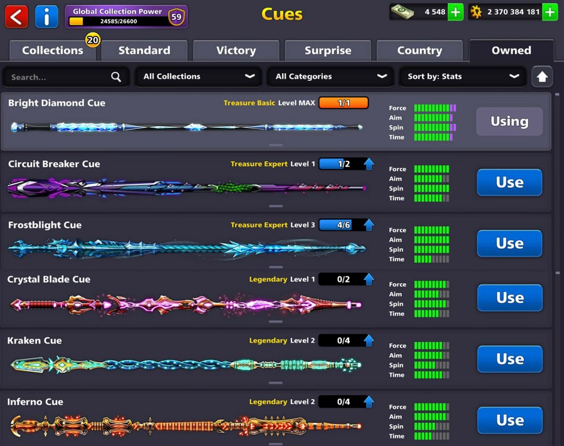Screen dimensions: 564x446
Task: Click upgrade arrow for Frostblight Cue
Action: (x=369, y=225)
